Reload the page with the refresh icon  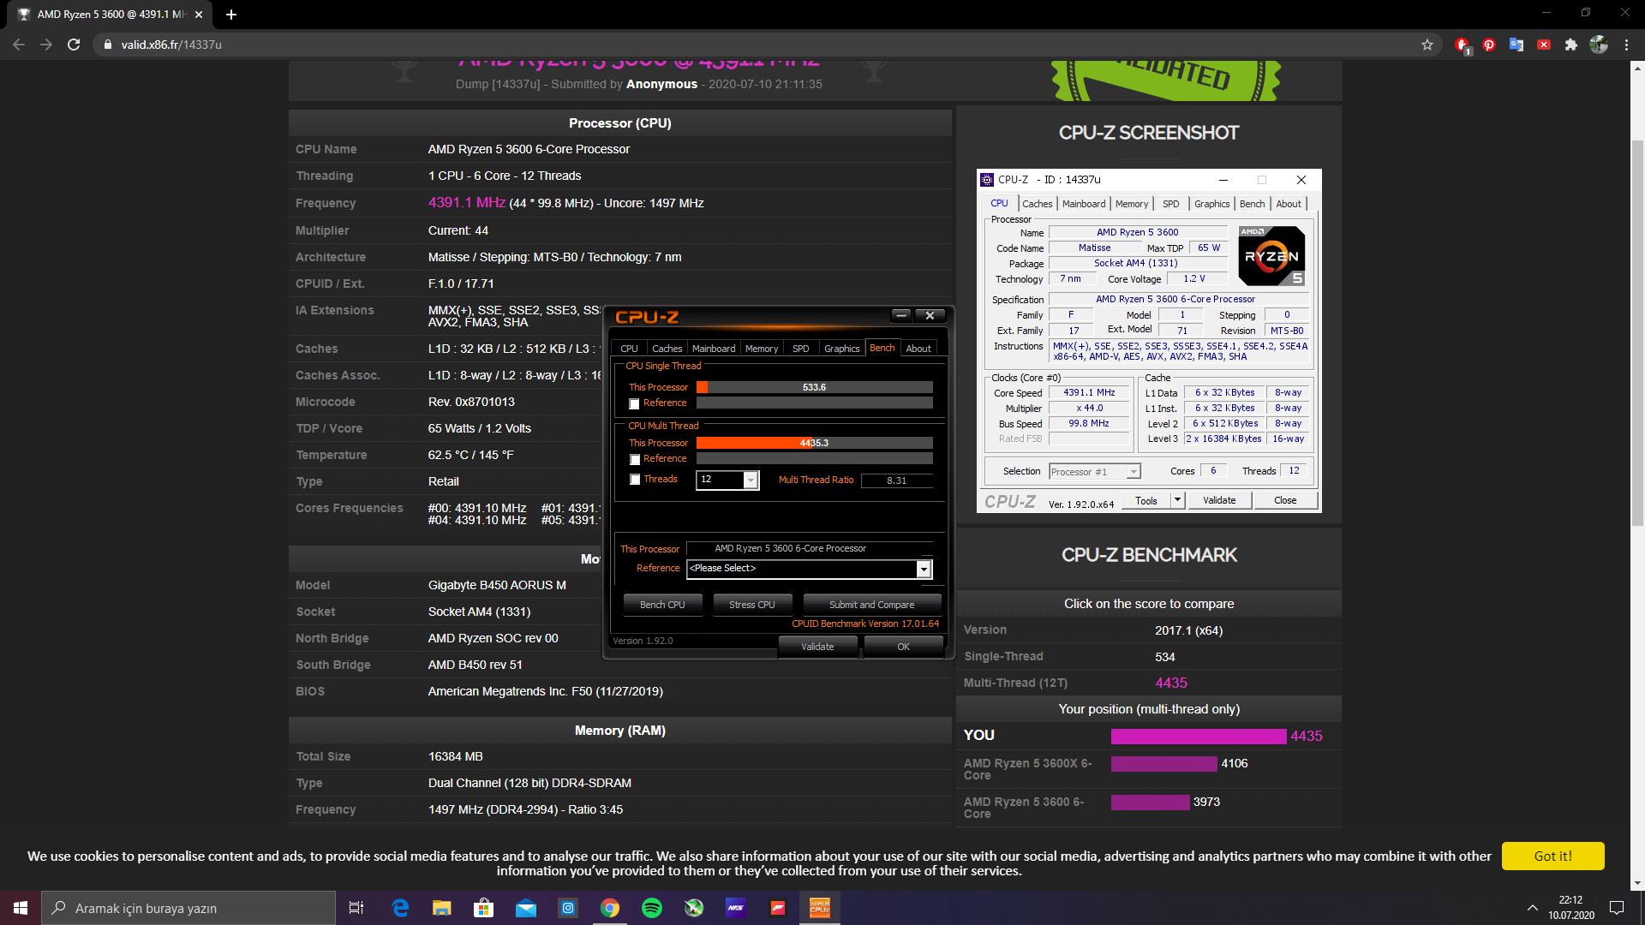coord(74,45)
